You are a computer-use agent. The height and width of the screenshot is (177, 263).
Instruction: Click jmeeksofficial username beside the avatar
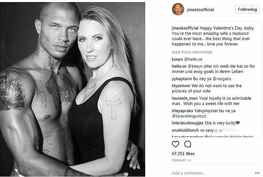[x=201, y=9]
